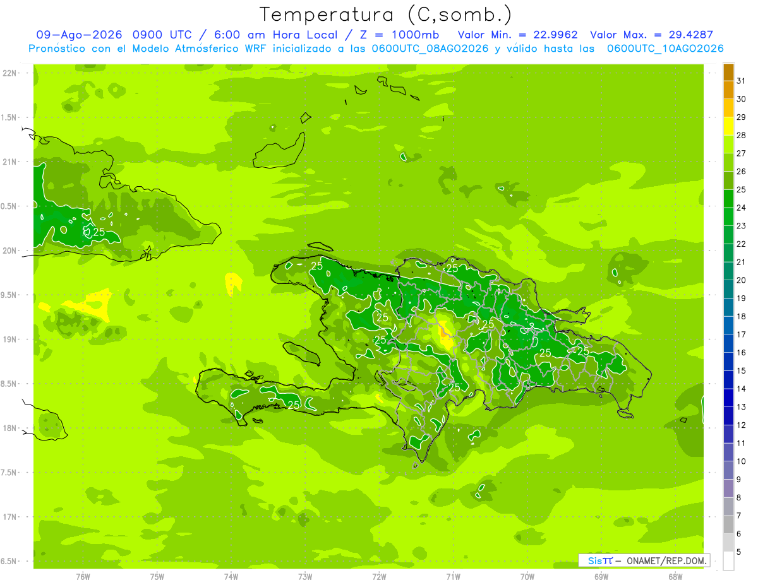Select the orange legend band between 30 and 31
This screenshot has height=585, width=758.
(728, 90)
